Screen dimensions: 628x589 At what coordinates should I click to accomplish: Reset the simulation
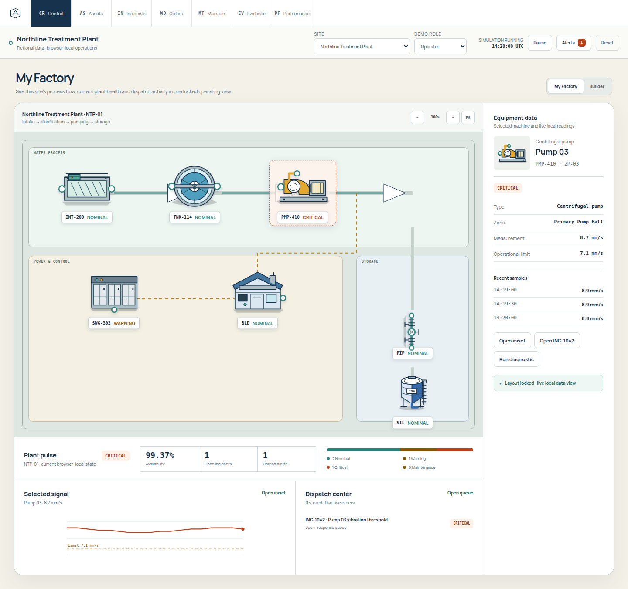[x=607, y=43]
